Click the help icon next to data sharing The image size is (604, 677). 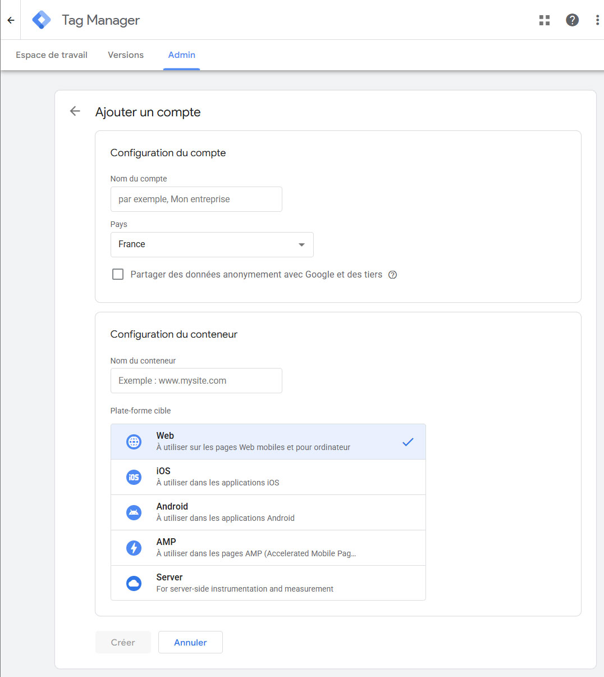pyautogui.click(x=392, y=275)
